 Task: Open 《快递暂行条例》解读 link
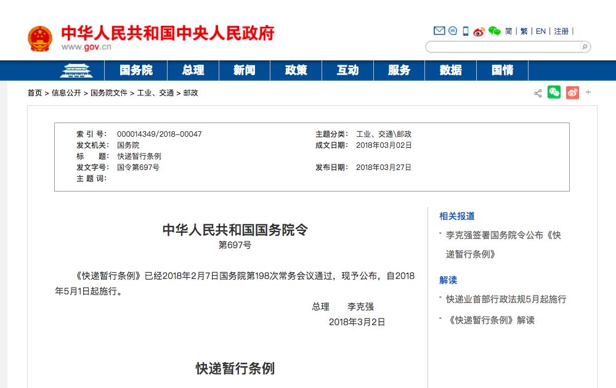pyautogui.click(x=490, y=320)
